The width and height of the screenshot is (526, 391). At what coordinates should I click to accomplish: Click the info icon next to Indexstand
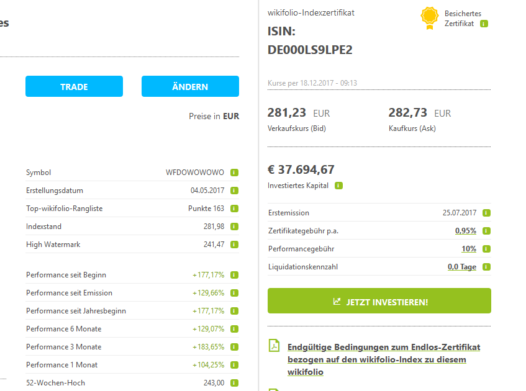(x=234, y=227)
